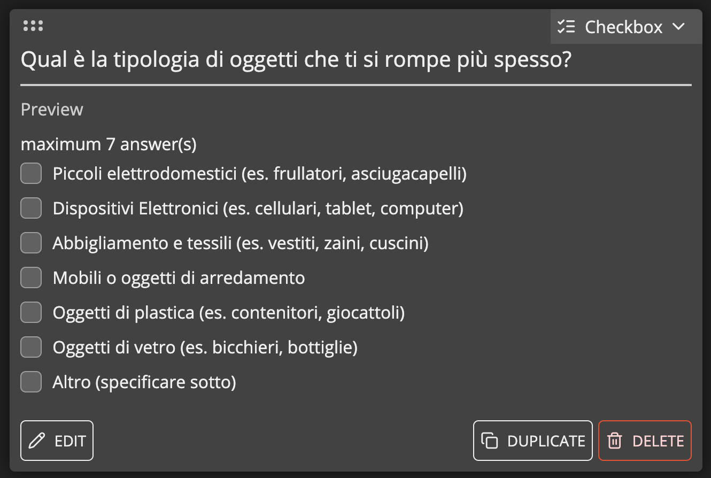Image resolution: width=711 pixels, height=478 pixels.
Task: Click the checklist icon beside Checkbox
Action: [x=566, y=27]
